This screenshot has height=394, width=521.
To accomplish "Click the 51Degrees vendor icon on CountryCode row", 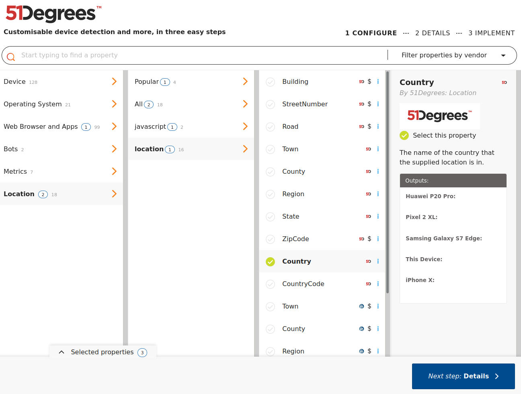I will [368, 284].
